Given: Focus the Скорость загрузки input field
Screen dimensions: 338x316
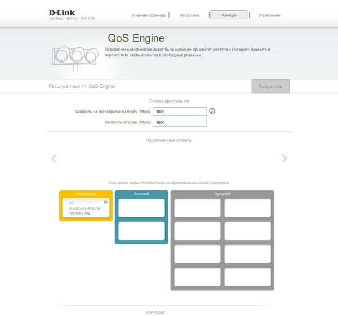Looking at the screenshot, I should point(180,122).
